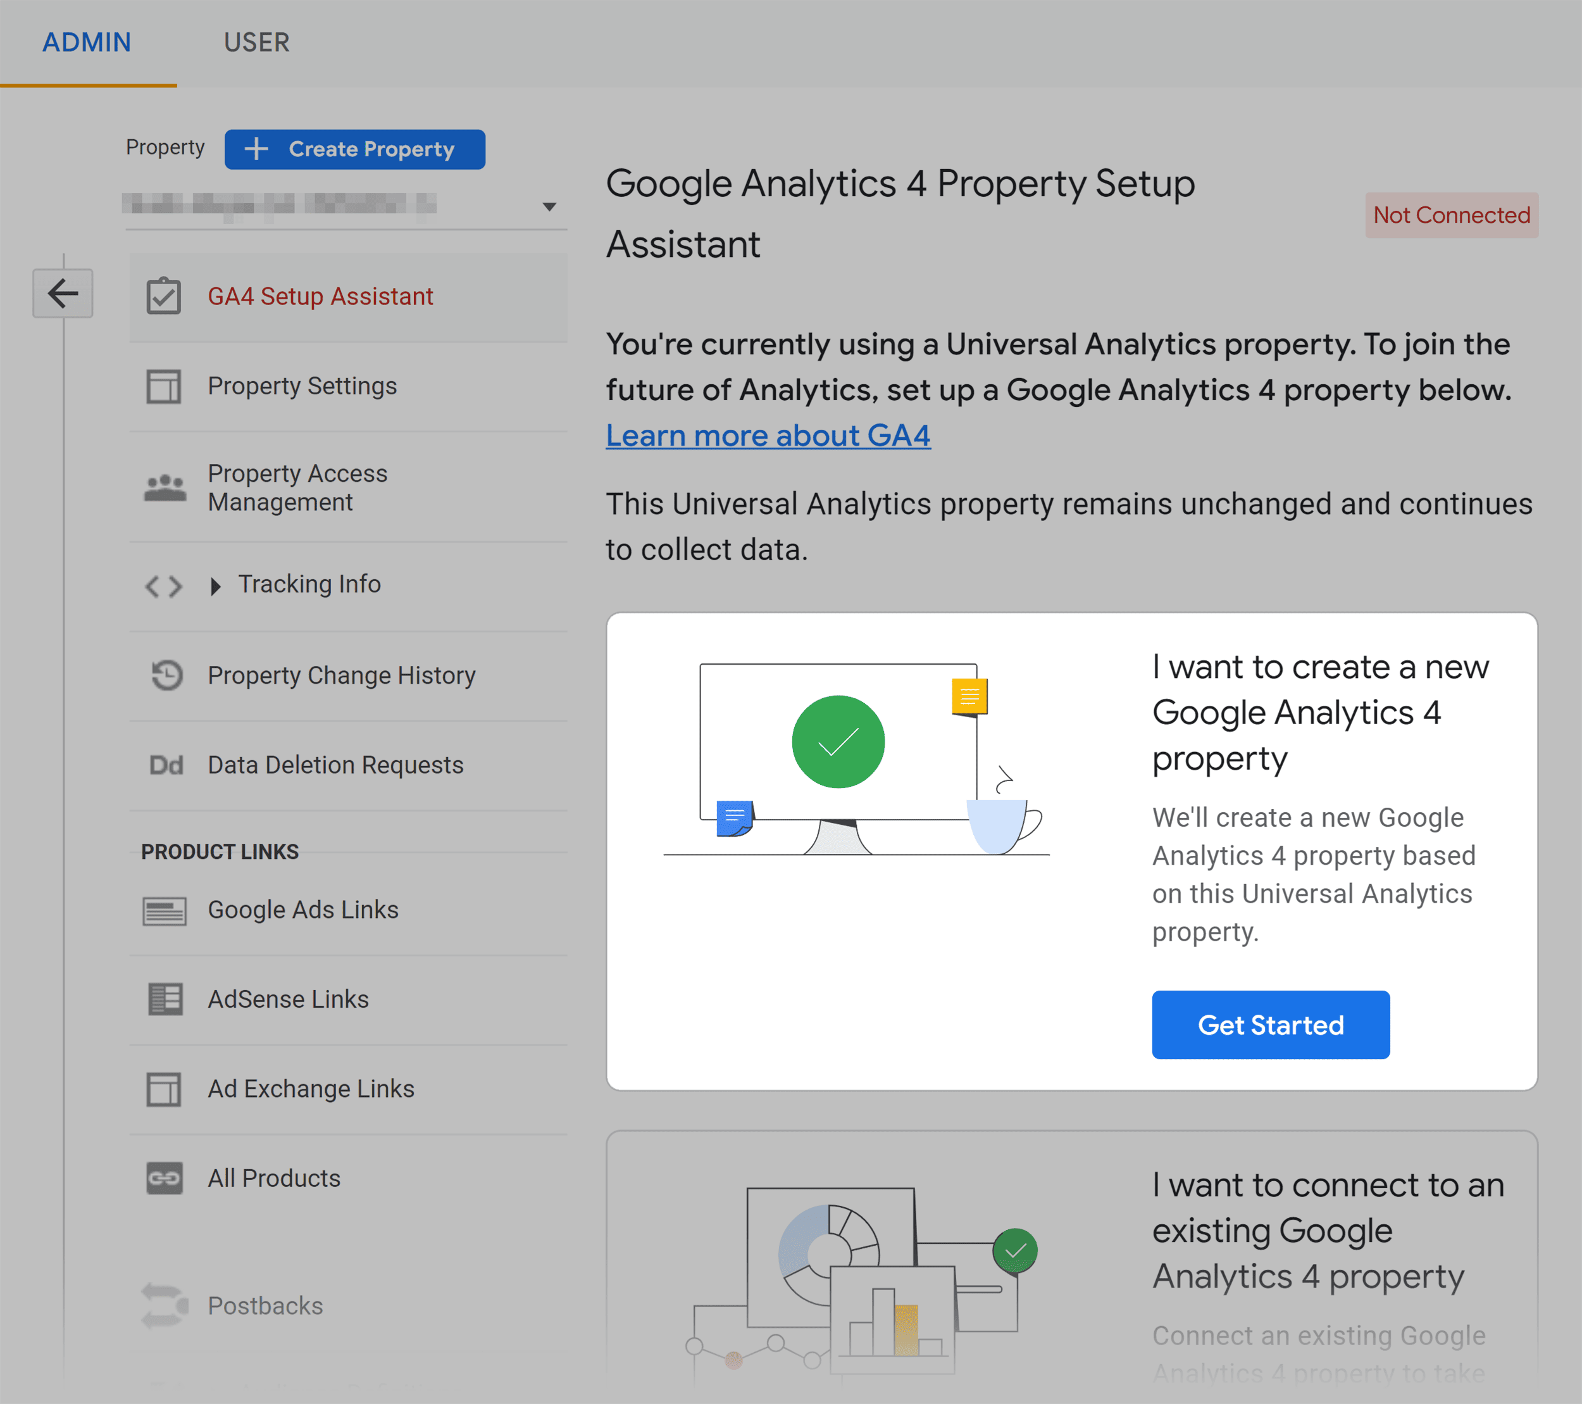Click the monitor with checkmark illustration
This screenshot has height=1404, width=1582.
[856, 759]
